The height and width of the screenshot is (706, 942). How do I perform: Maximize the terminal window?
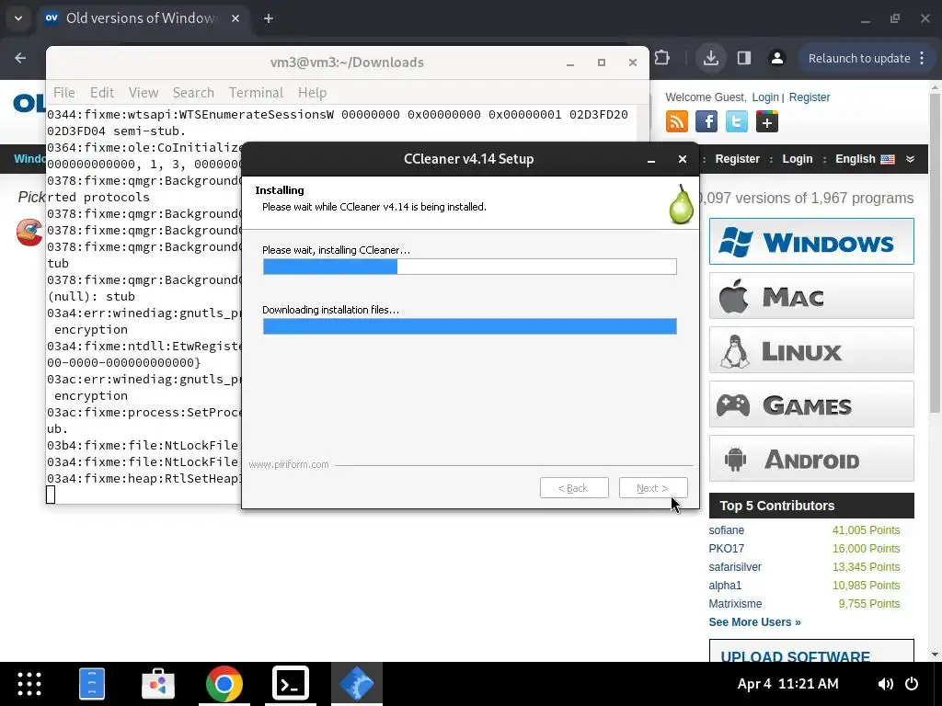602,63
